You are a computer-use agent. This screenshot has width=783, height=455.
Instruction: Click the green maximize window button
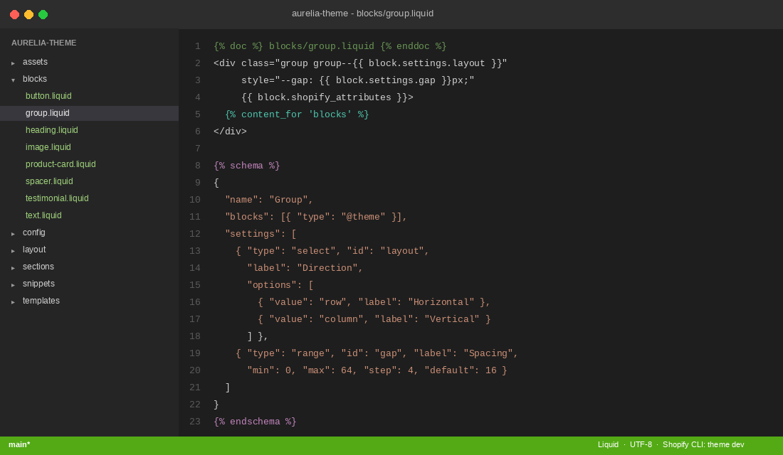[x=43, y=14]
